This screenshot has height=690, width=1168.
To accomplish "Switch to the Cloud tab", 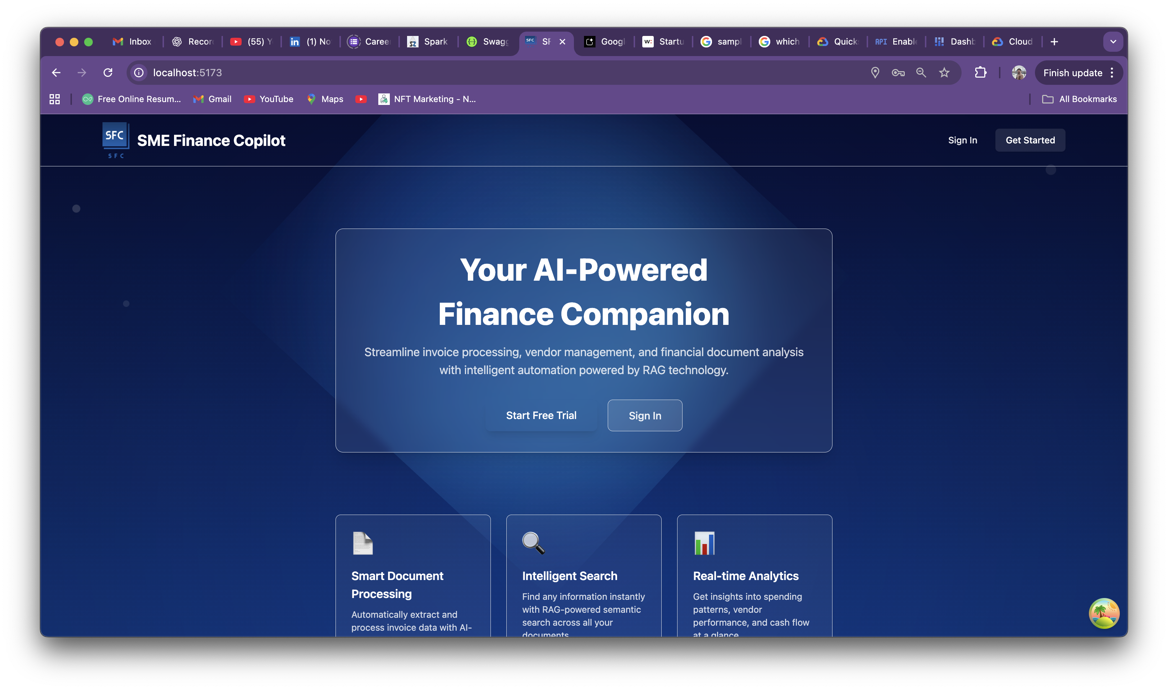I will 1013,42.
